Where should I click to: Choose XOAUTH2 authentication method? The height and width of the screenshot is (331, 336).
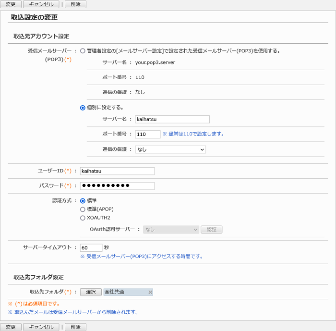coord(83,218)
